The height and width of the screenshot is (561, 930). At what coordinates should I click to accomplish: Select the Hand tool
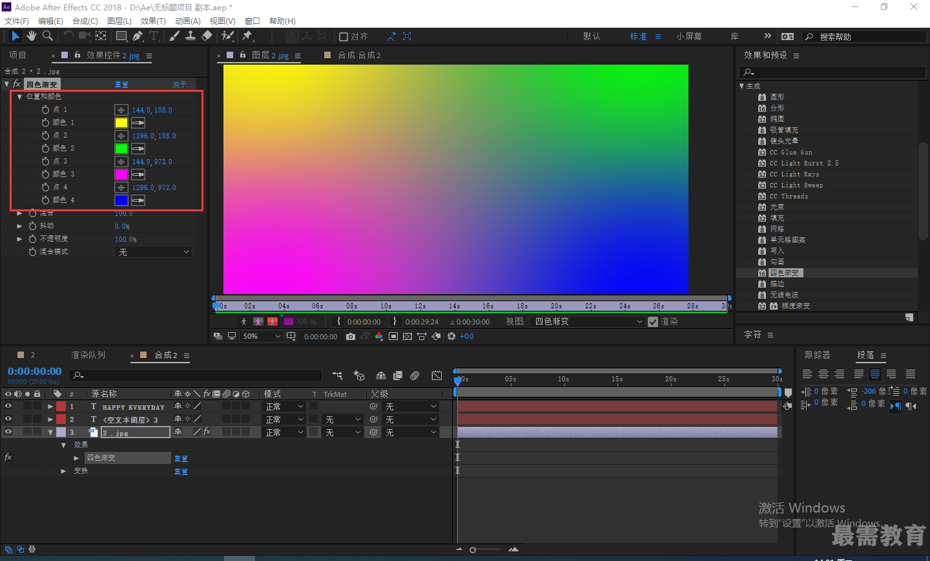point(32,36)
